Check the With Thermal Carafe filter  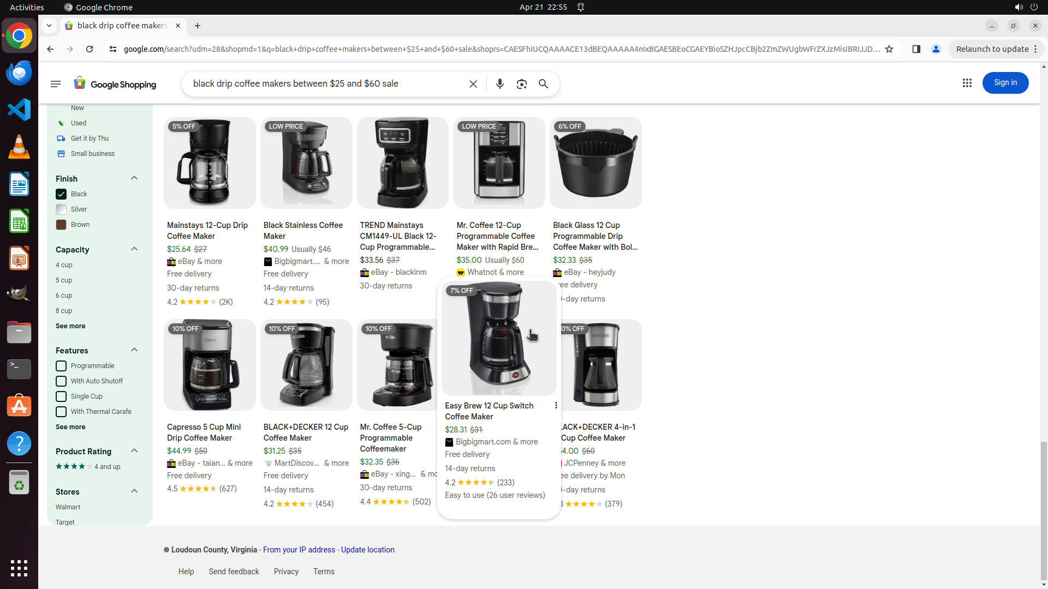(x=61, y=412)
